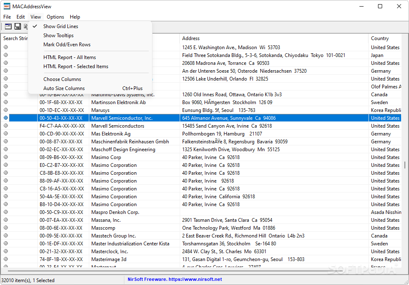Select the F4-C7-AA-XX-XX-XX MAC address cell
Image resolution: width=409 pixels, height=285 pixels.
(x=63, y=126)
